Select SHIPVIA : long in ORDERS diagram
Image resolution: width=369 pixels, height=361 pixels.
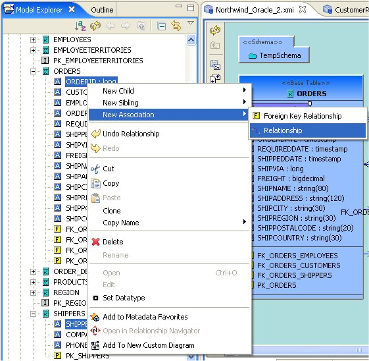tap(280, 169)
